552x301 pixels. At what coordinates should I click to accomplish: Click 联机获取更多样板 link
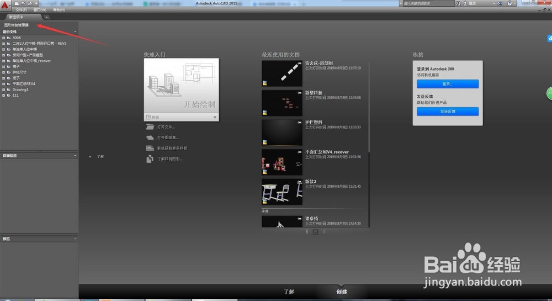(x=172, y=149)
